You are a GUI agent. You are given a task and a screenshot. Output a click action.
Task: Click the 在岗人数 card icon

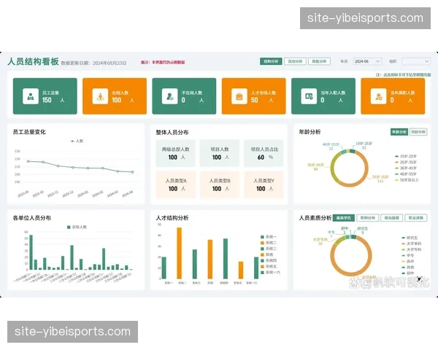pos(100,96)
